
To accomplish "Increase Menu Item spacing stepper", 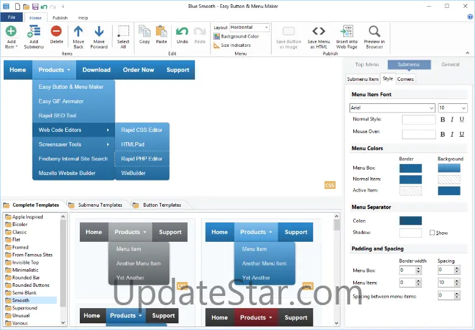I will coord(457,281).
